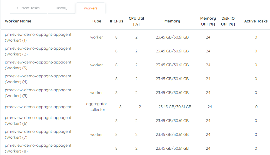Select the (Worker) (5) worker name
Viewport: 270px width, 155px height.
click(x=38, y=93)
